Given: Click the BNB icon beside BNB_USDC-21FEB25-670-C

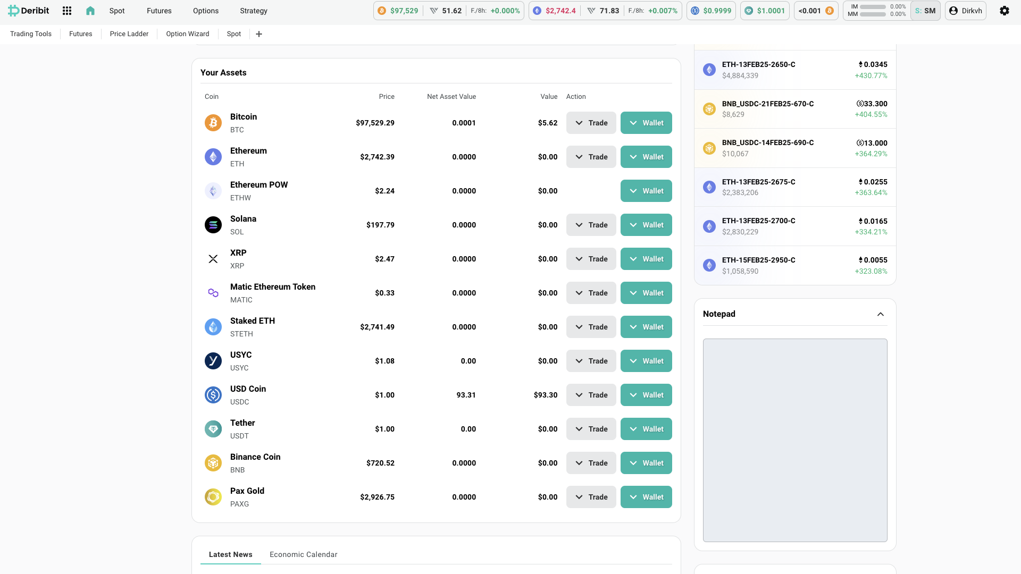Looking at the screenshot, I should tap(709, 108).
